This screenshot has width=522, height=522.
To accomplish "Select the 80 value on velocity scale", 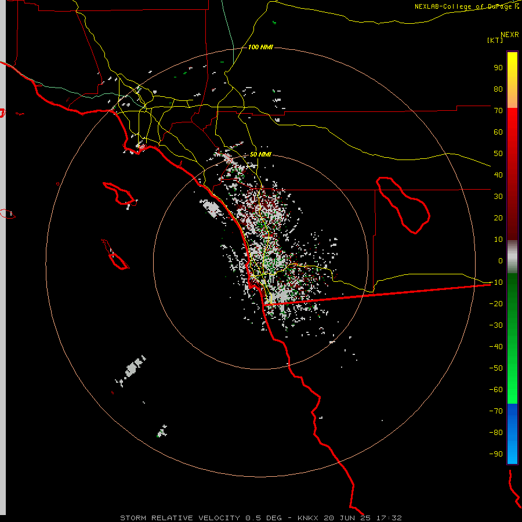I will click(x=498, y=89).
